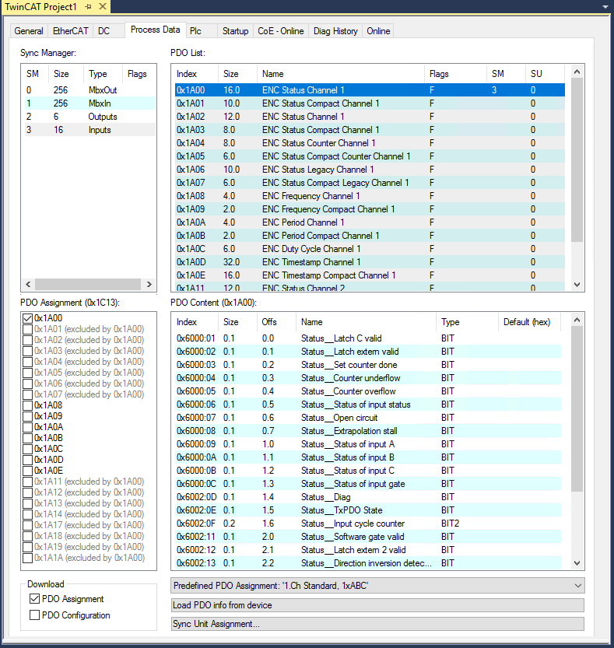Open the document tab list dropdown arrow
614x648 pixels.
605,7
